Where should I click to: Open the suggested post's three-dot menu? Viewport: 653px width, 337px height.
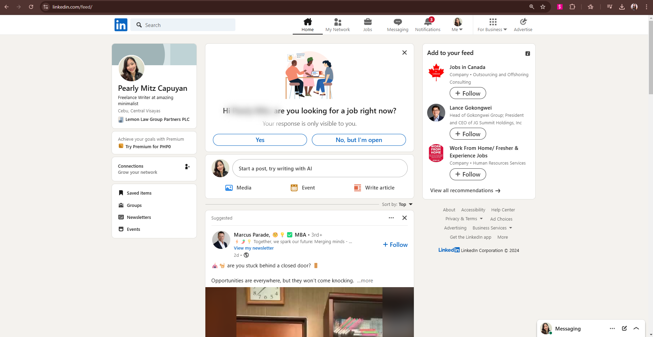pyautogui.click(x=391, y=218)
